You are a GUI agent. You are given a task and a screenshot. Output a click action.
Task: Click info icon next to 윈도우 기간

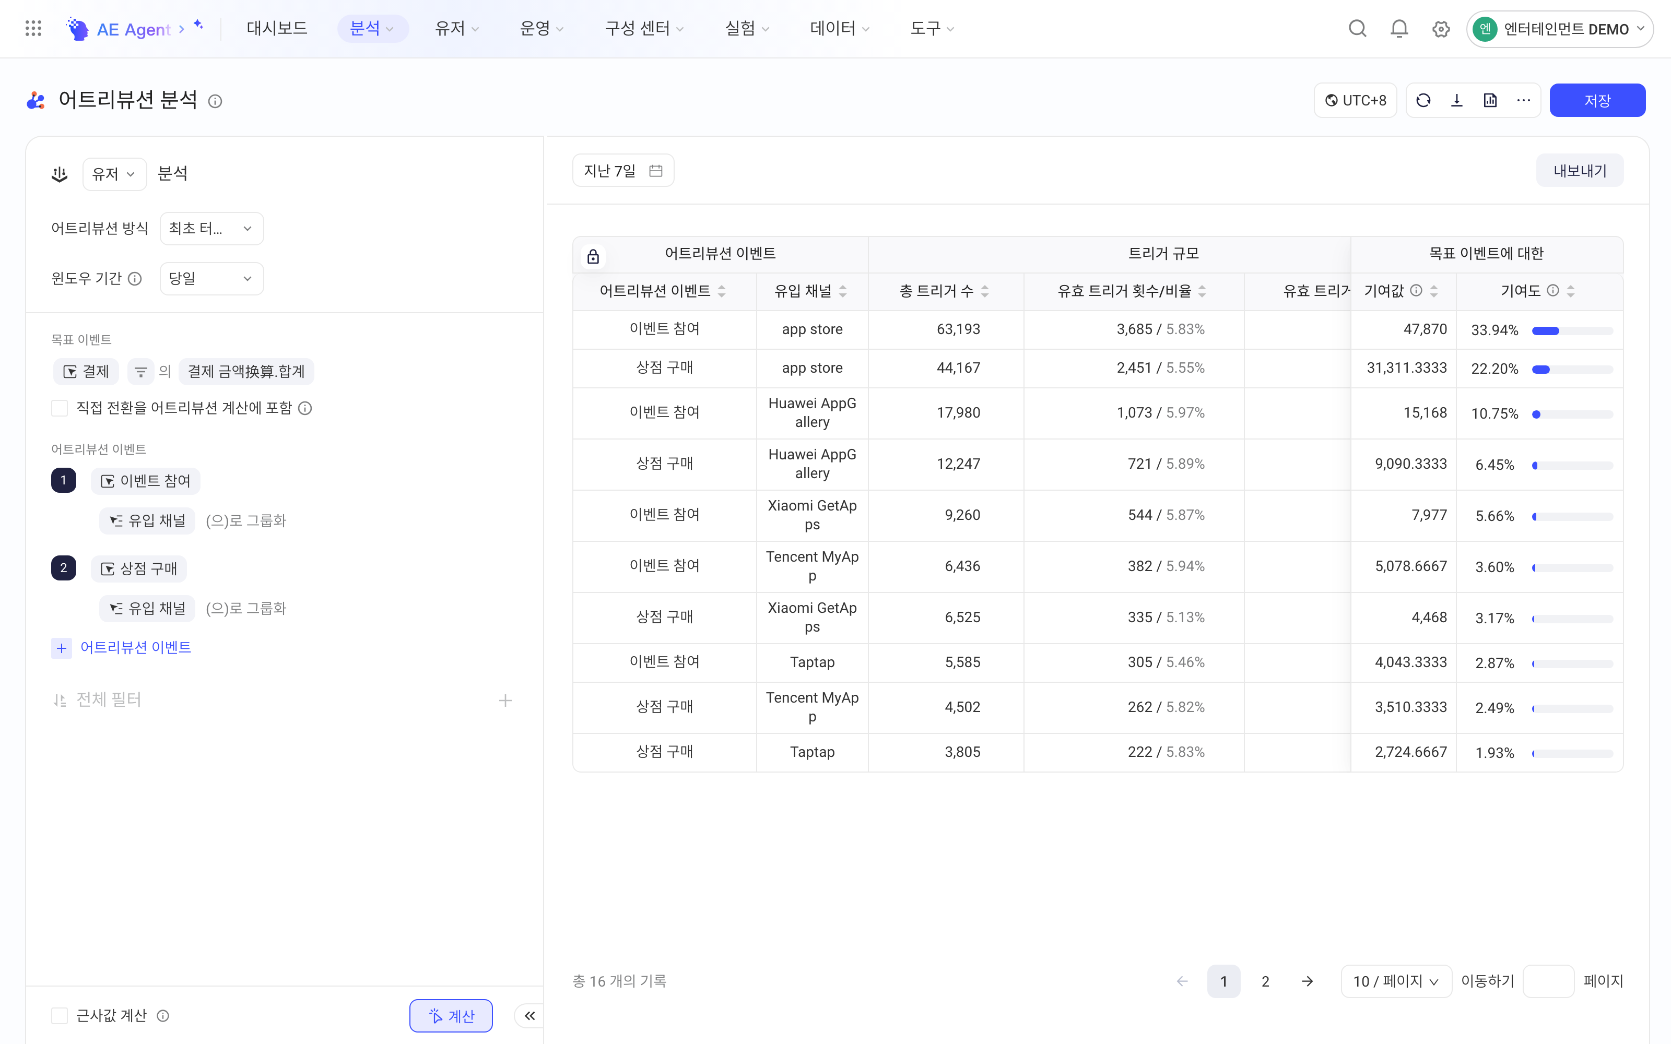point(135,278)
